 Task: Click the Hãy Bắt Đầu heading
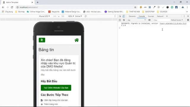49,81
